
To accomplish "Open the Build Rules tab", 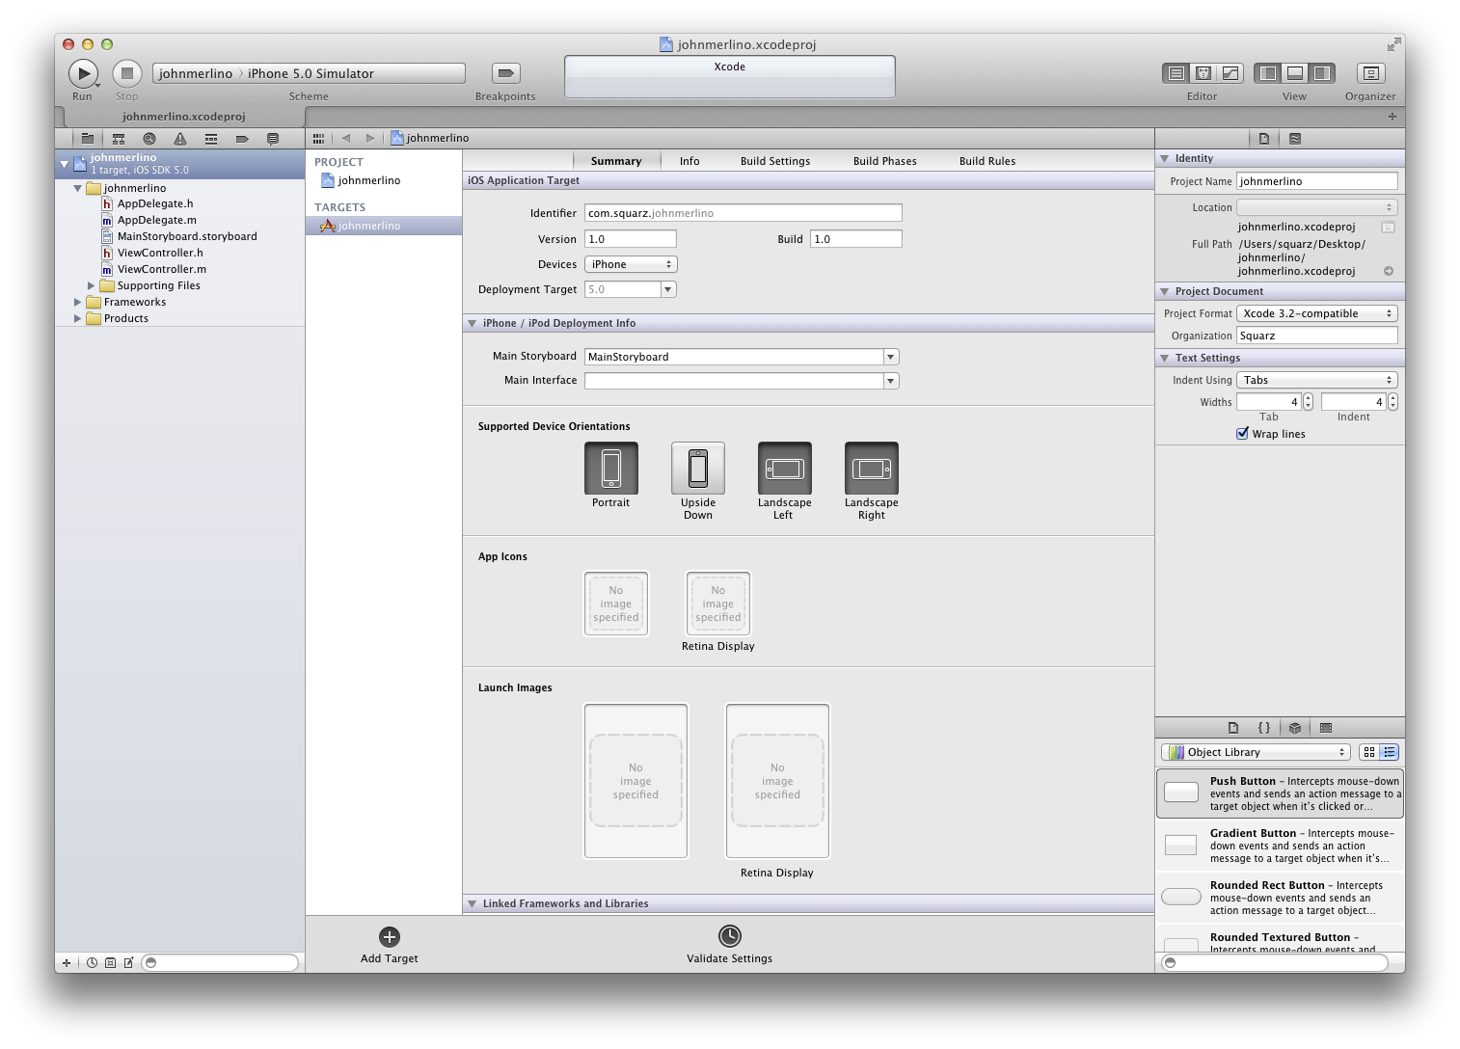I will 987,161.
